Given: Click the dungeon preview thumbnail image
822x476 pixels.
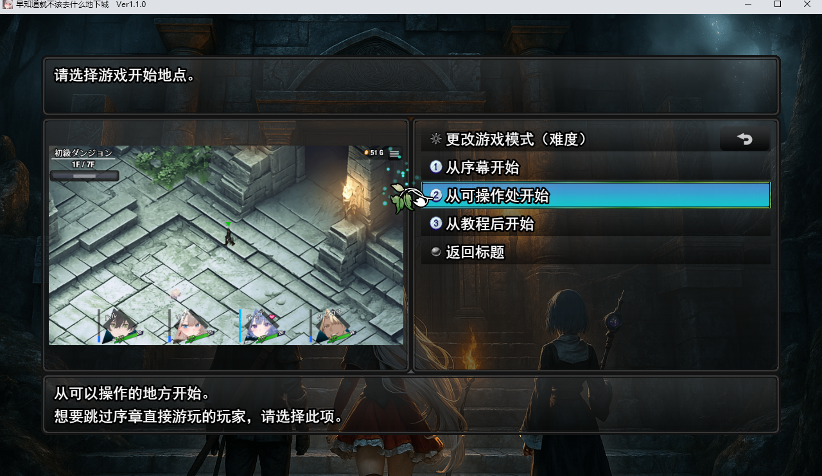Looking at the screenshot, I should (226, 245).
